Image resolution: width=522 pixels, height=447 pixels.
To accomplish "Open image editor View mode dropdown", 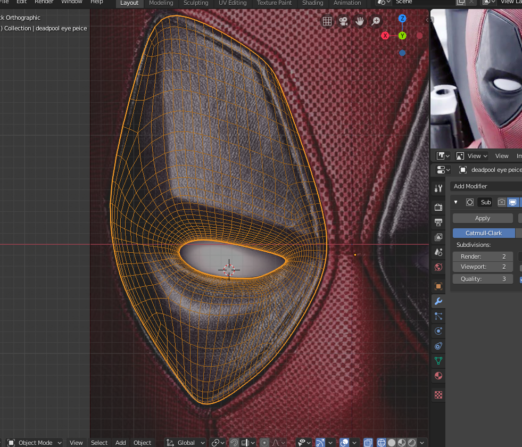I will [x=472, y=156].
